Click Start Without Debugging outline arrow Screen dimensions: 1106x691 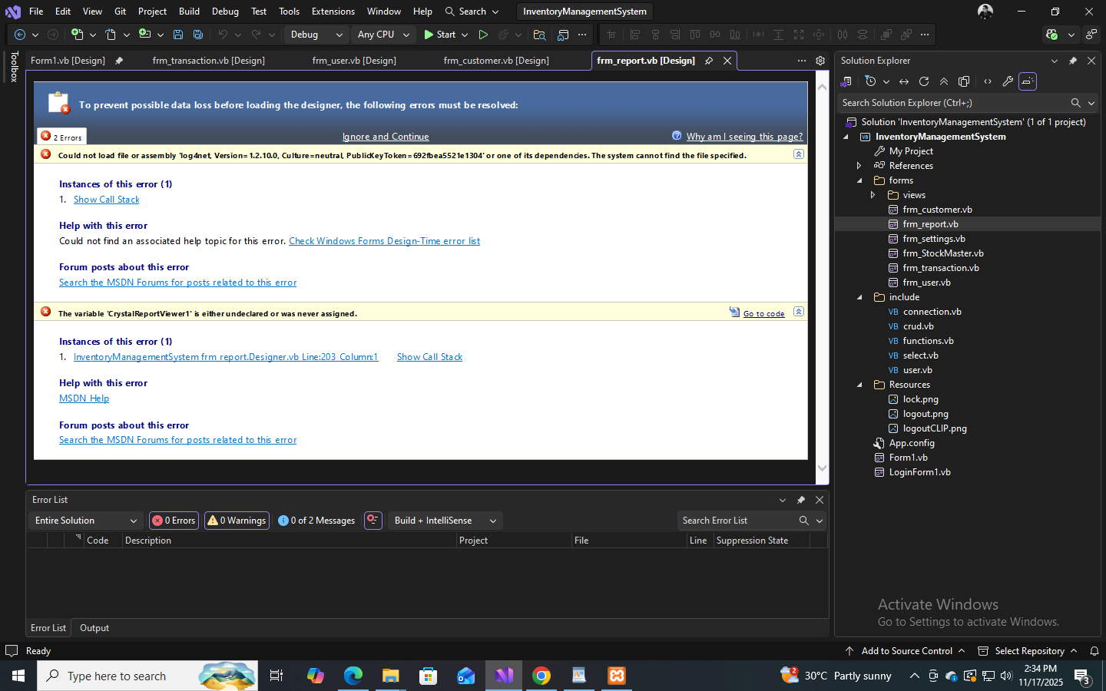point(483,35)
